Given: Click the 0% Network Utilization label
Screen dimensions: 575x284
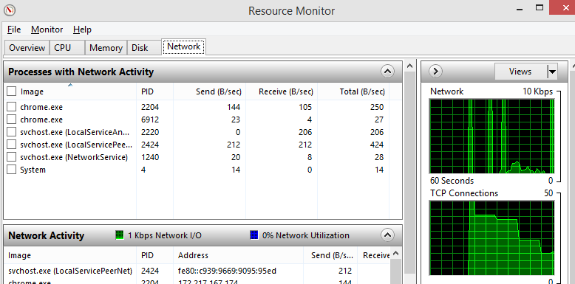Looking at the screenshot, I should point(306,235).
